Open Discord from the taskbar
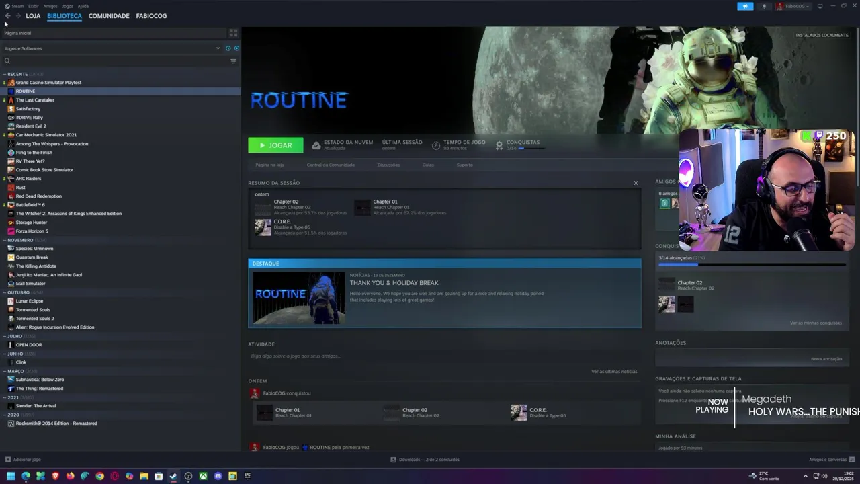The image size is (860, 484). point(218,476)
